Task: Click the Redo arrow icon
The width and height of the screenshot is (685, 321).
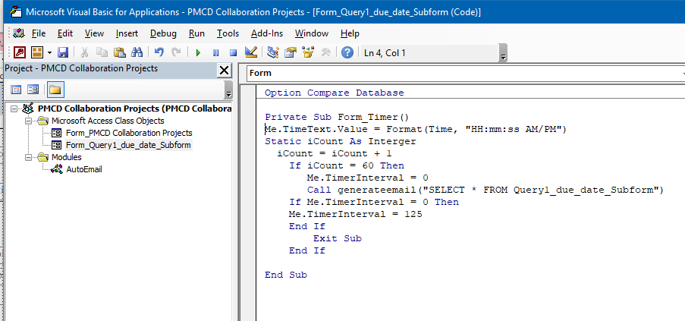Action: click(x=176, y=53)
